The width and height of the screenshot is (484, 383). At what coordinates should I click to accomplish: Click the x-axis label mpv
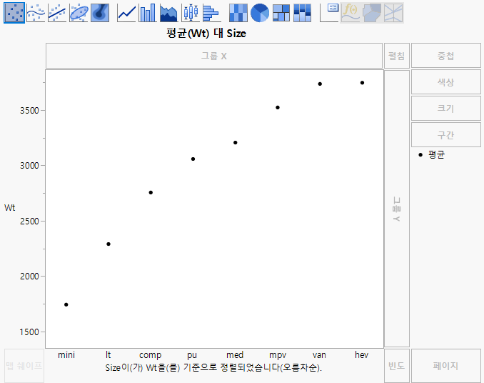(278, 355)
